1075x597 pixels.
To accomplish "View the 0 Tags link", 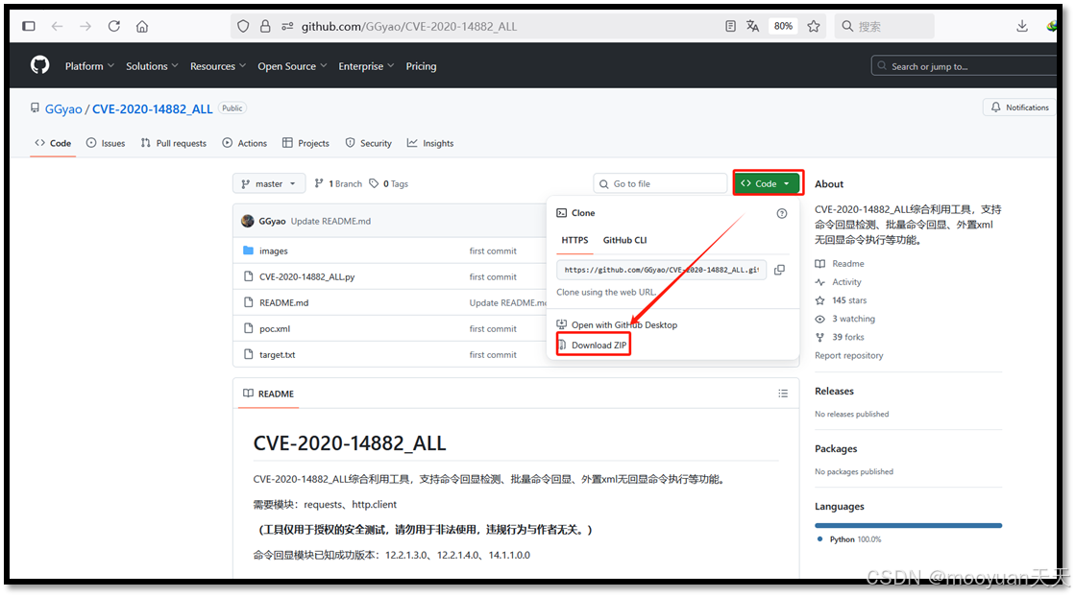I will pos(389,183).
